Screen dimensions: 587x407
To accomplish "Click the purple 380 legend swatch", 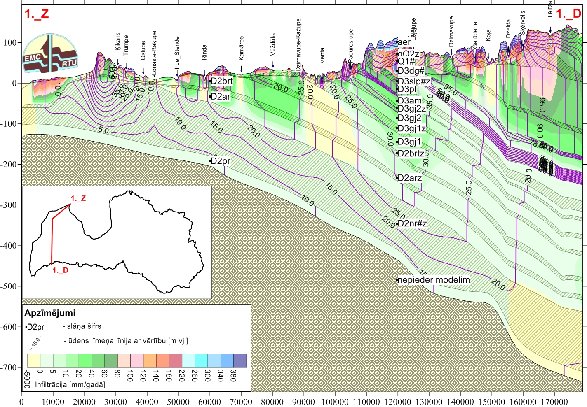I will pos(240,360).
